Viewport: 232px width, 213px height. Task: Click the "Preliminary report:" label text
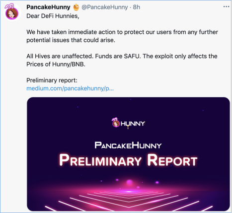[x=52, y=80]
